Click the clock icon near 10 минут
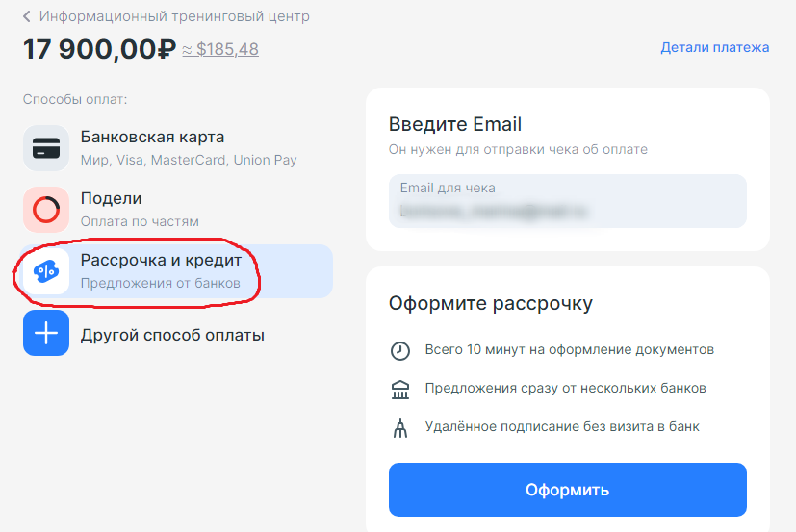Viewport: 796px width, 532px height. (x=400, y=351)
